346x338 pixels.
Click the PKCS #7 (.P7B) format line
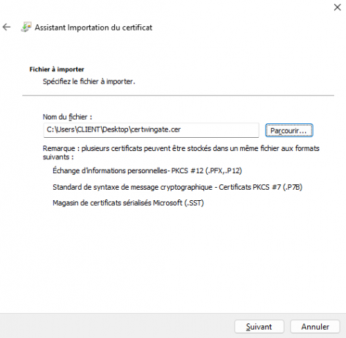click(x=177, y=187)
